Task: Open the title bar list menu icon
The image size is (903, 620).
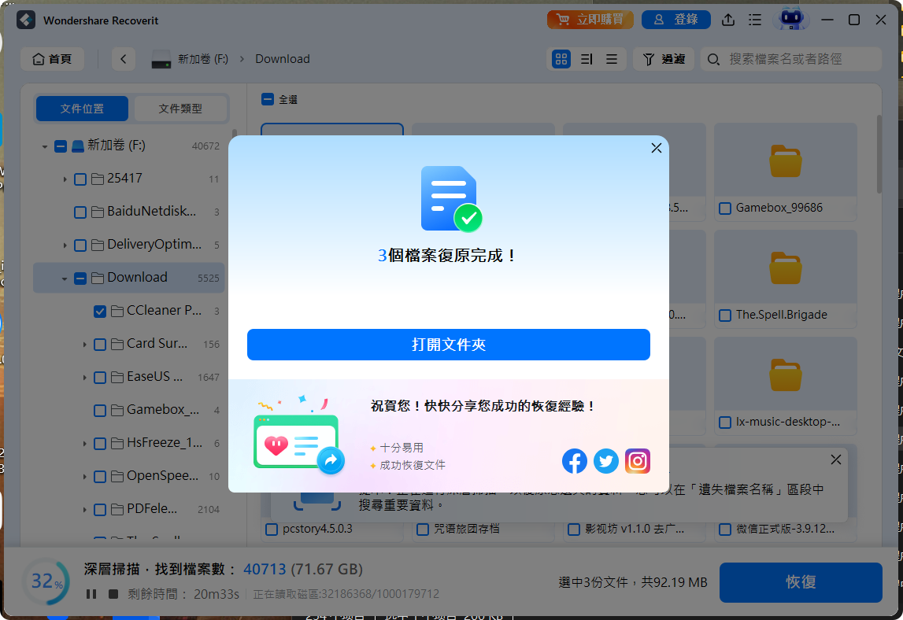Action: pos(755,20)
